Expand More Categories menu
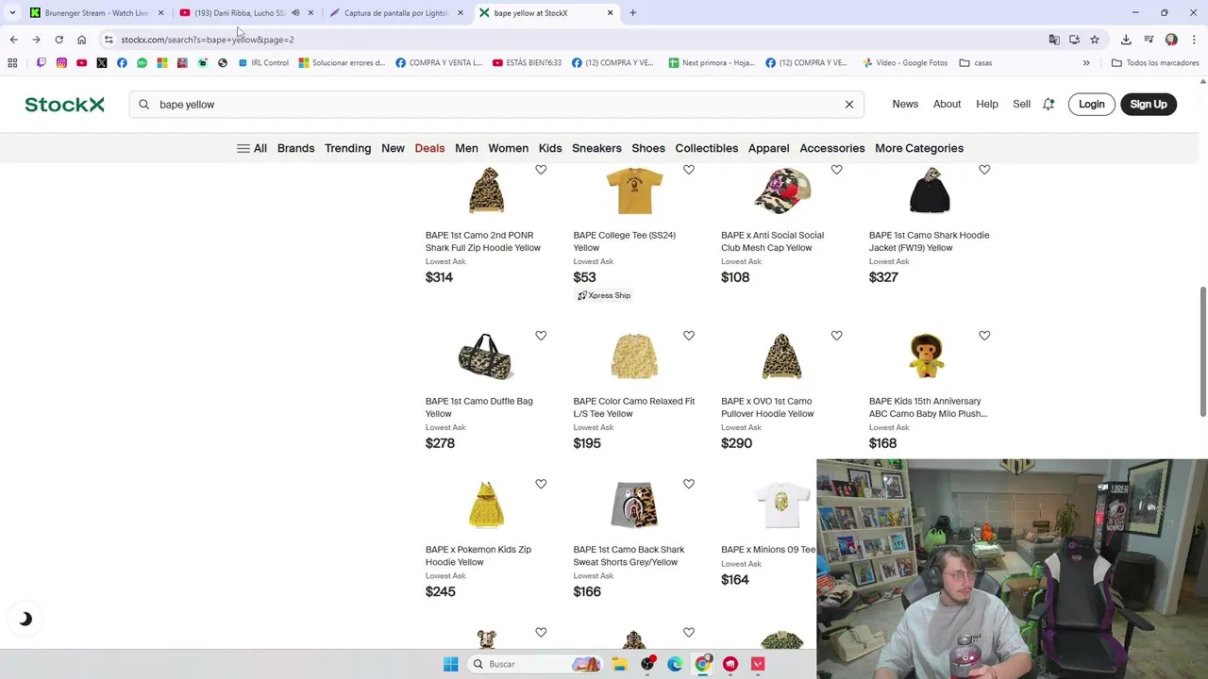The width and height of the screenshot is (1208, 679). pyautogui.click(x=919, y=148)
